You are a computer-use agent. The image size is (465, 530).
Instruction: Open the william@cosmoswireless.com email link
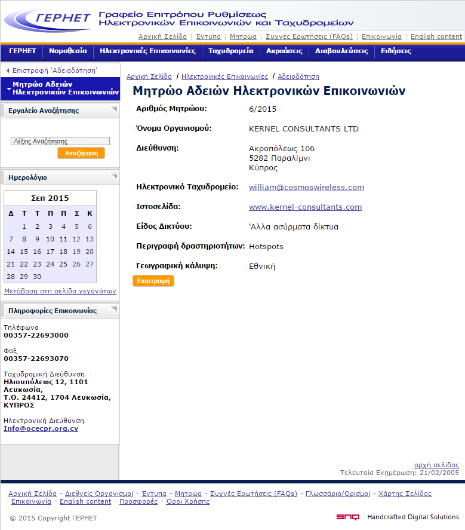coord(306,188)
